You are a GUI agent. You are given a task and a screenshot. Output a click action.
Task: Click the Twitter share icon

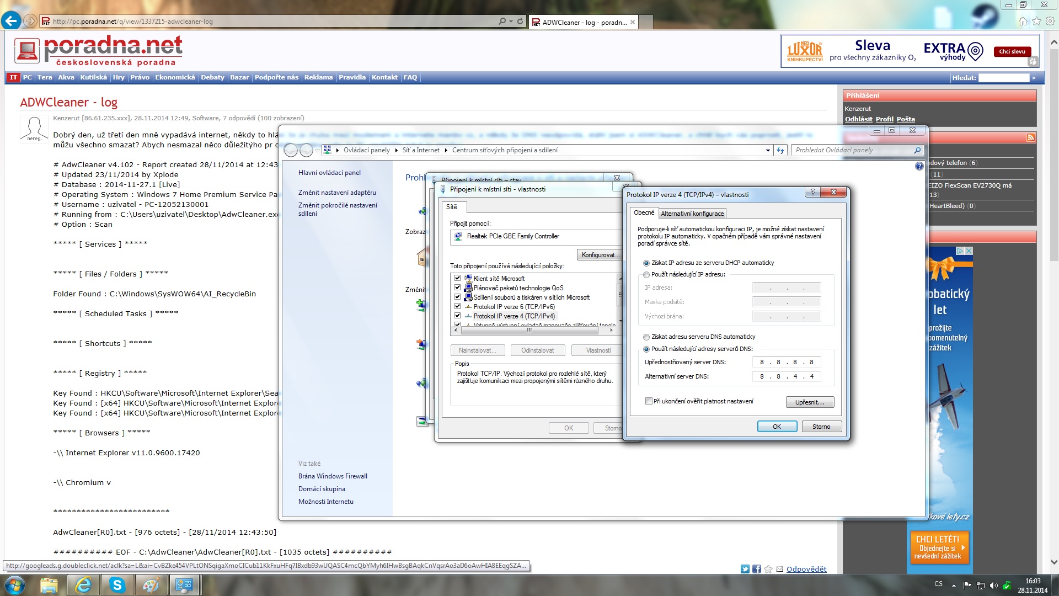coord(745,569)
